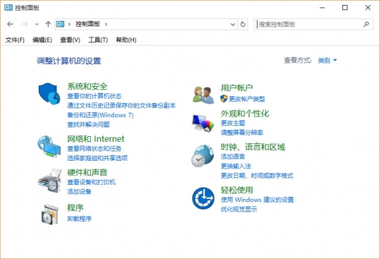
Task: Click the UAC shield beside 更改帐户类型
Action: (224, 98)
